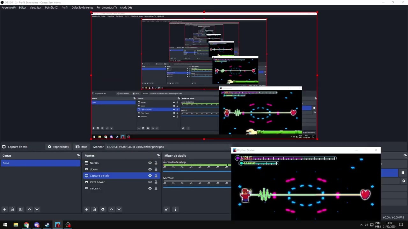Click the Naraku window capture source icon
Screen dimensions: 408x229
tap(86, 163)
